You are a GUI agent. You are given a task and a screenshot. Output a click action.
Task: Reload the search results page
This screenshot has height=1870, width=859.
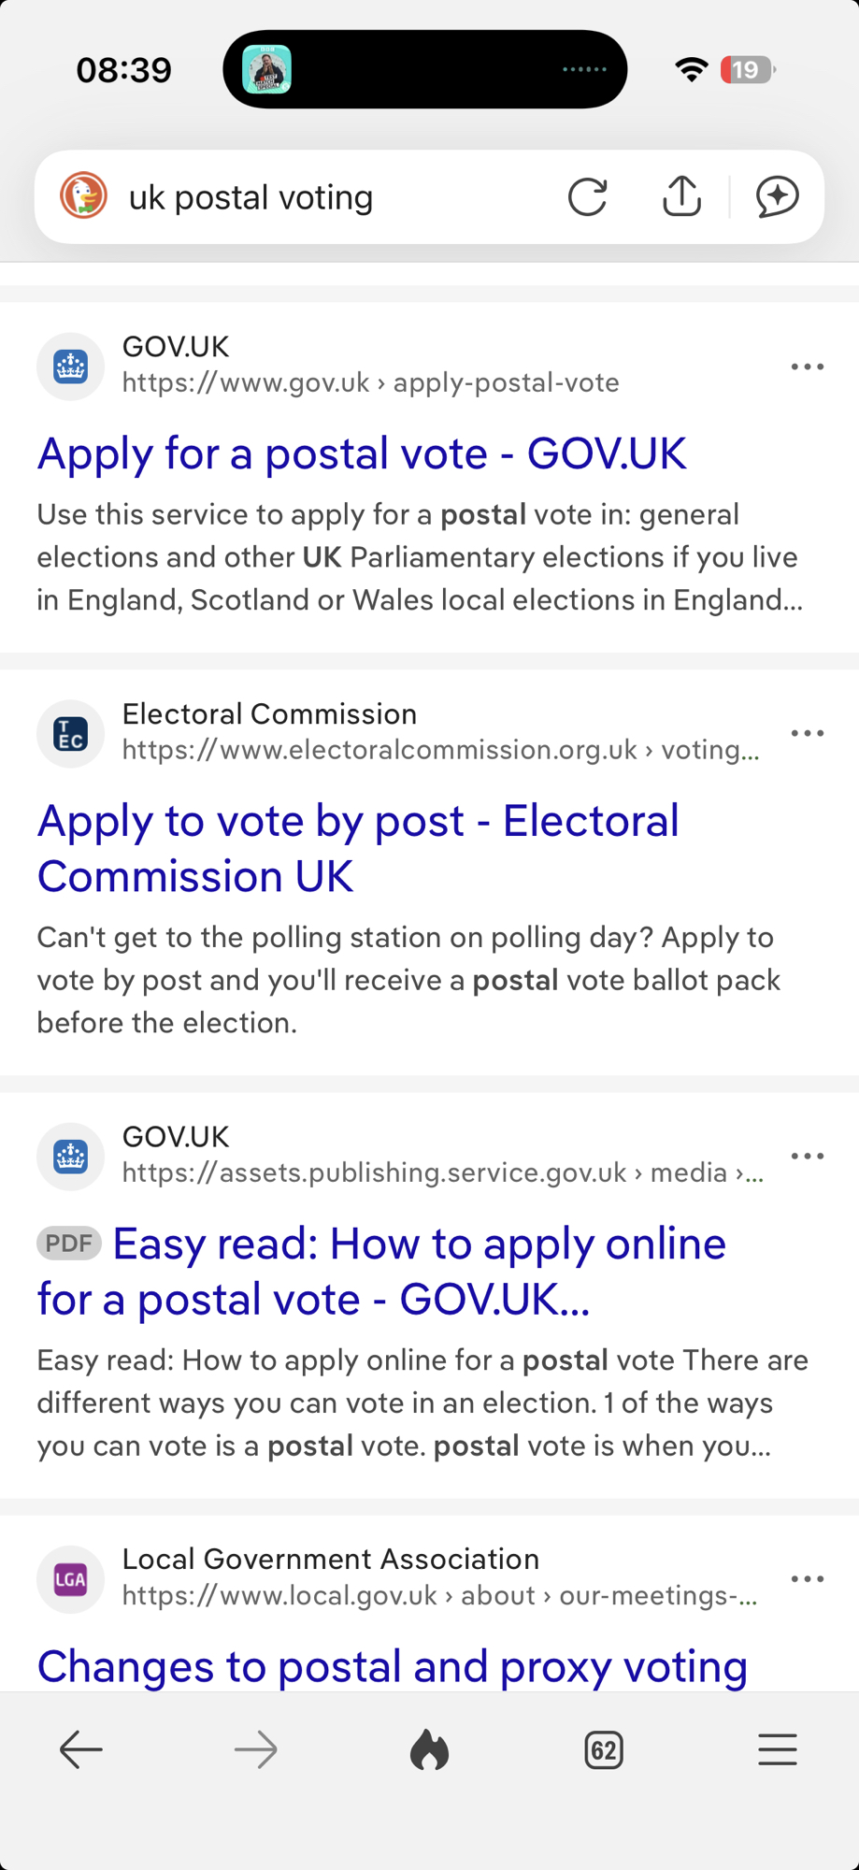[588, 196]
